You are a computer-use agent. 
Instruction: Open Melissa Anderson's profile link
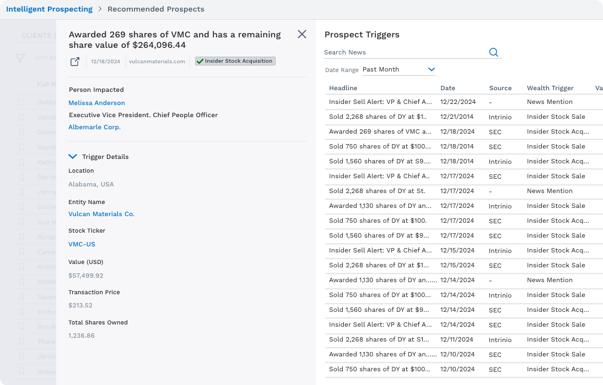point(96,103)
